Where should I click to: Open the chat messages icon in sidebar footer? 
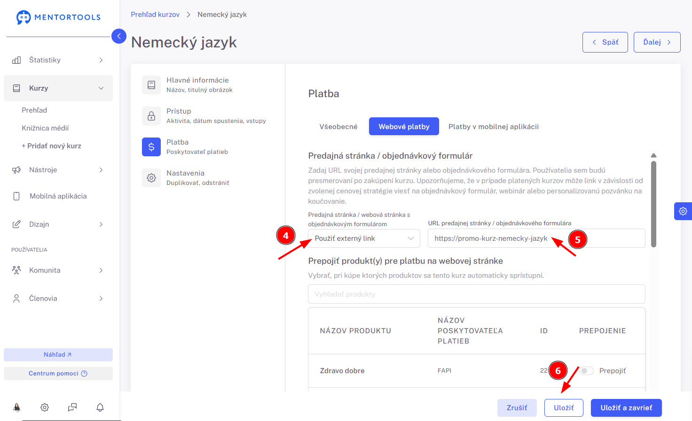72,407
